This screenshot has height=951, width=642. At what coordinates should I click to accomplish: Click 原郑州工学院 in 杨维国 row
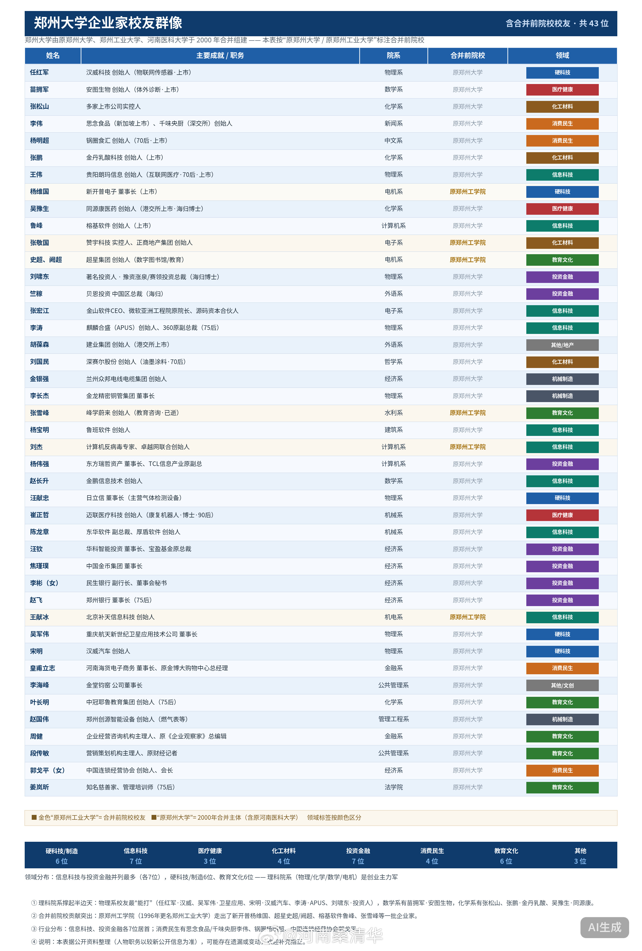coord(467,191)
